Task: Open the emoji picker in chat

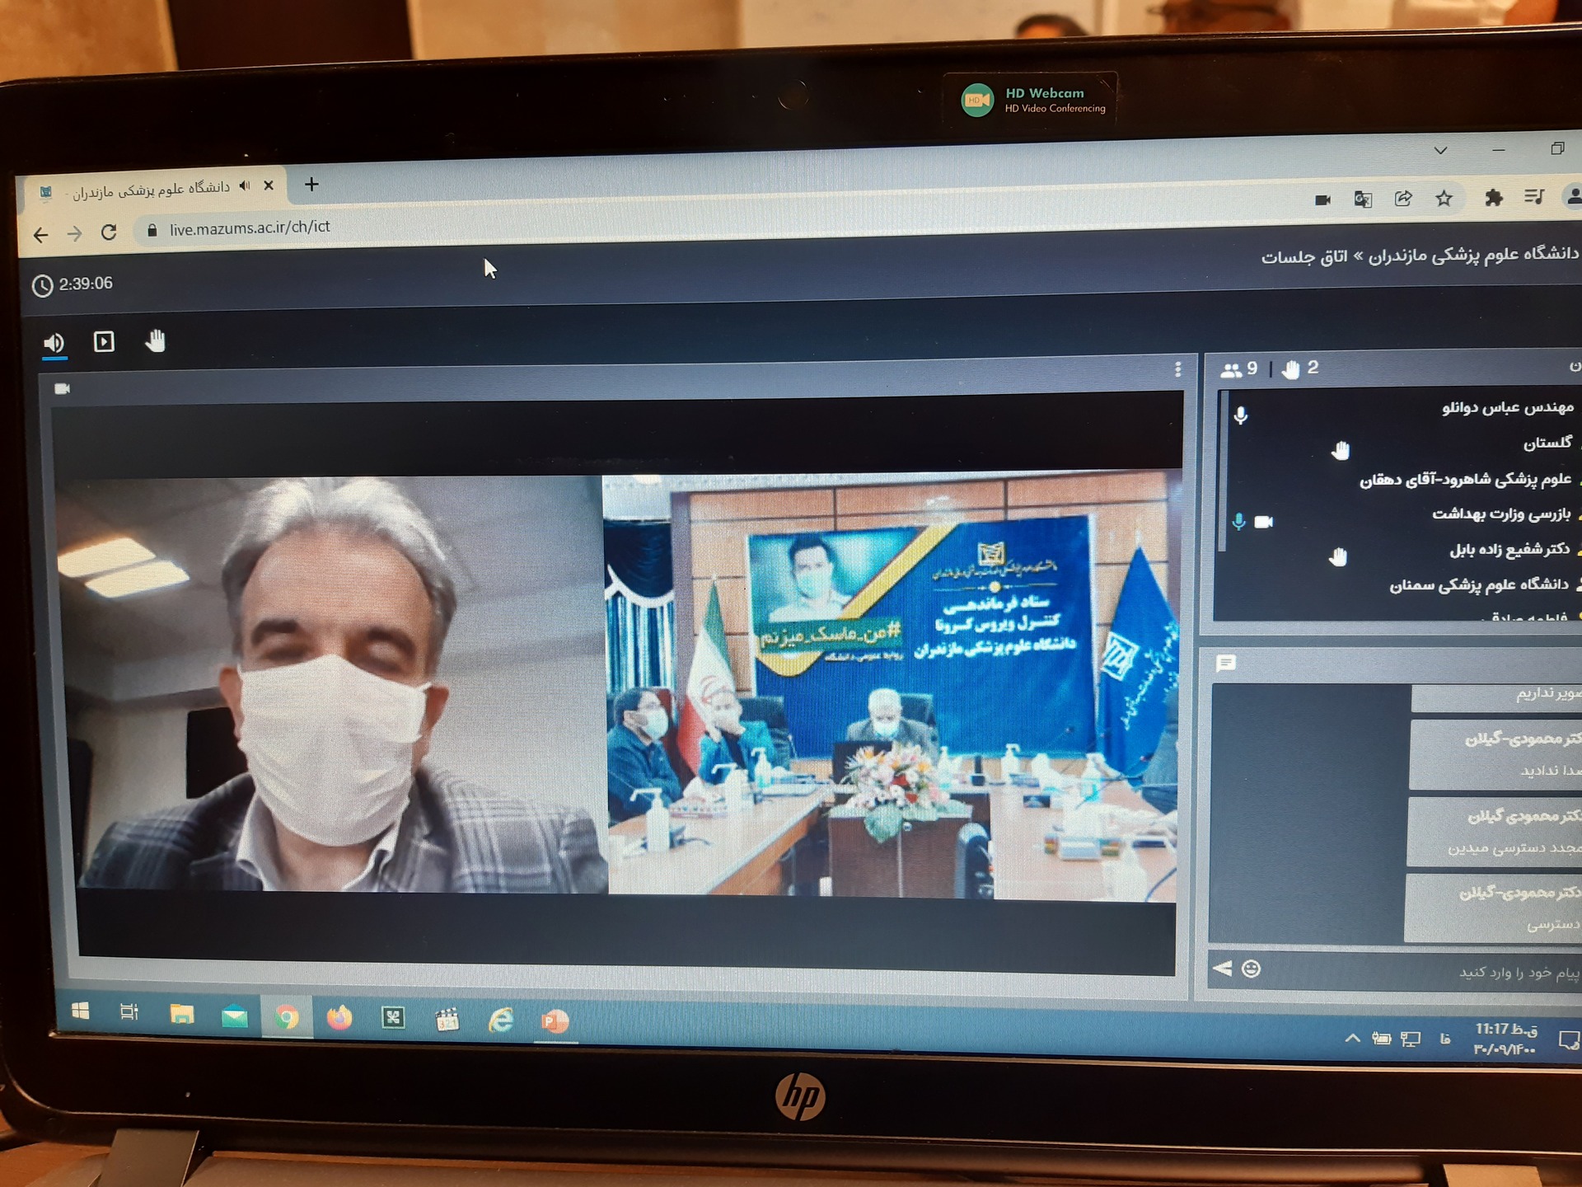Action: [1251, 969]
